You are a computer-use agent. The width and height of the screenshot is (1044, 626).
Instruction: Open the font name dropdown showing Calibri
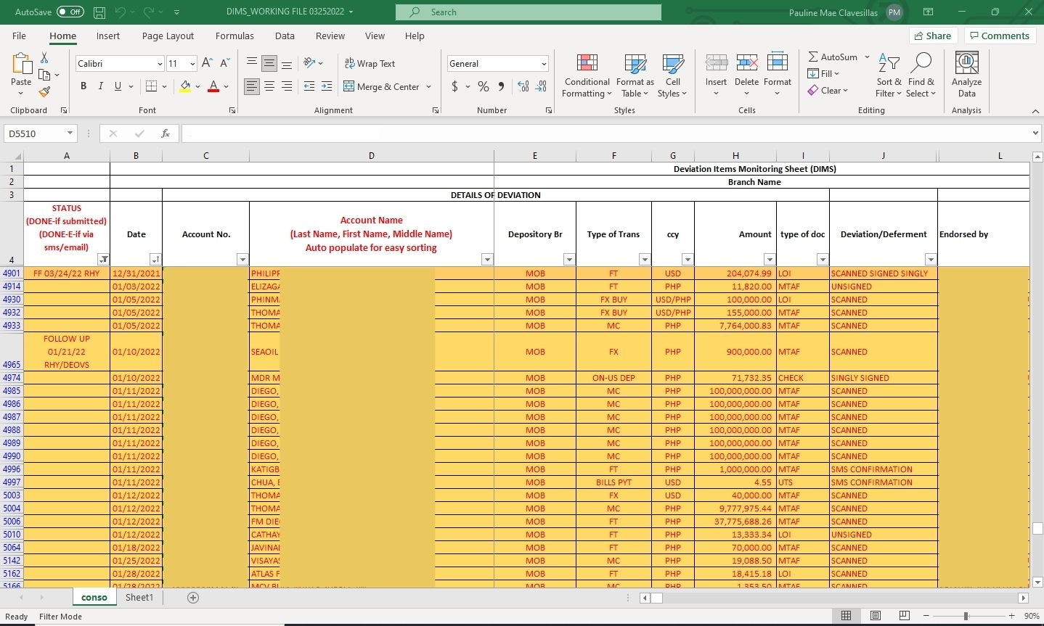point(120,64)
